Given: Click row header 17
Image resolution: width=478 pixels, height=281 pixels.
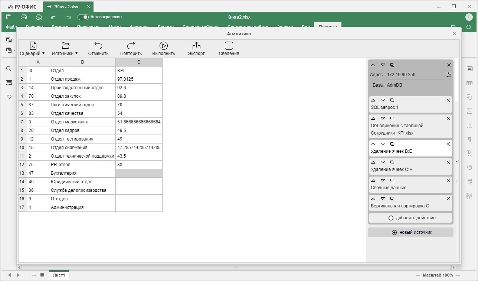Looking at the screenshot, I should 23,207.
